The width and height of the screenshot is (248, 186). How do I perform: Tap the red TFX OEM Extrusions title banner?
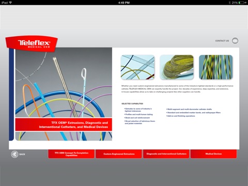tap(64, 125)
